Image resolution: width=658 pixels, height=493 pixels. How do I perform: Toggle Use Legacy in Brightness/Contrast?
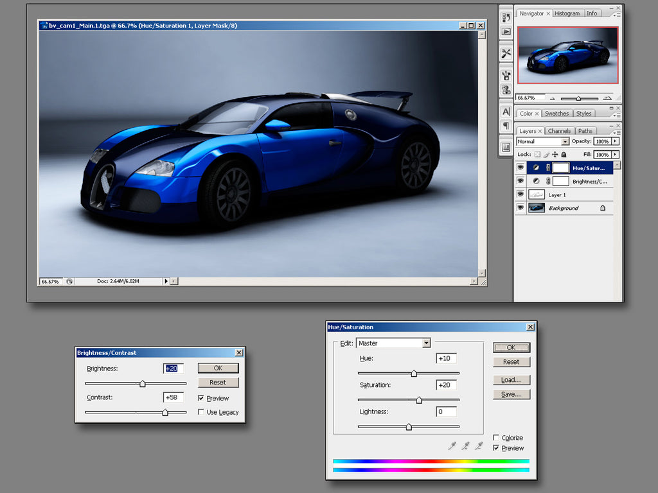(202, 412)
